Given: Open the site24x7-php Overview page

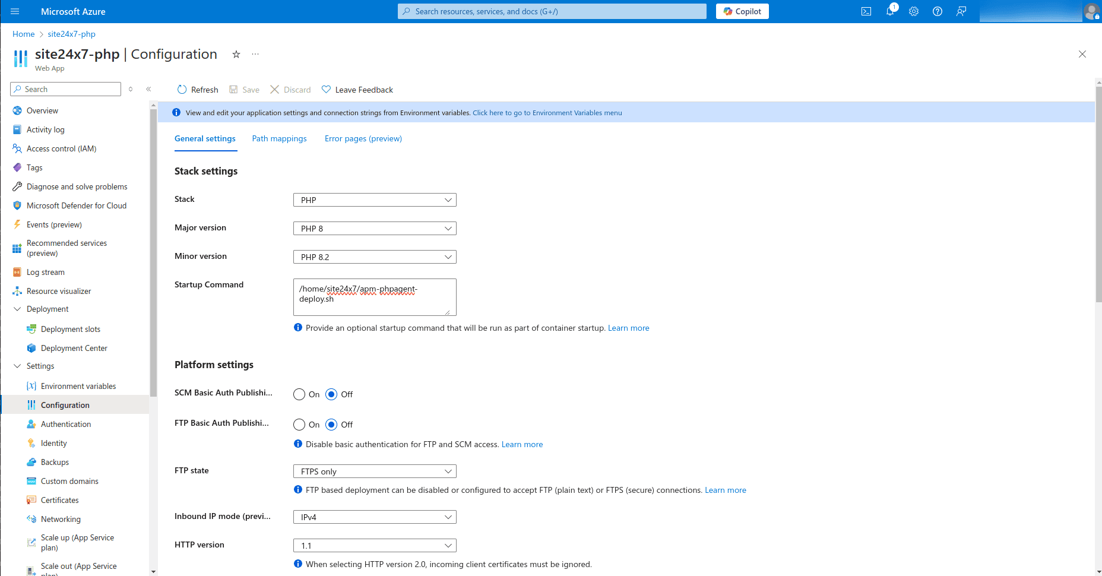Looking at the screenshot, I should click(42, 110).
